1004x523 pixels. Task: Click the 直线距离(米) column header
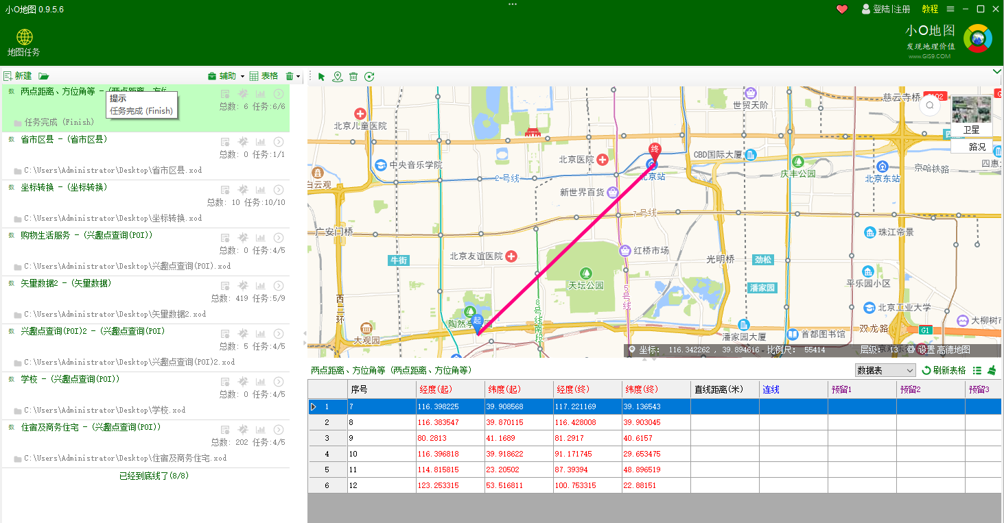725,389
